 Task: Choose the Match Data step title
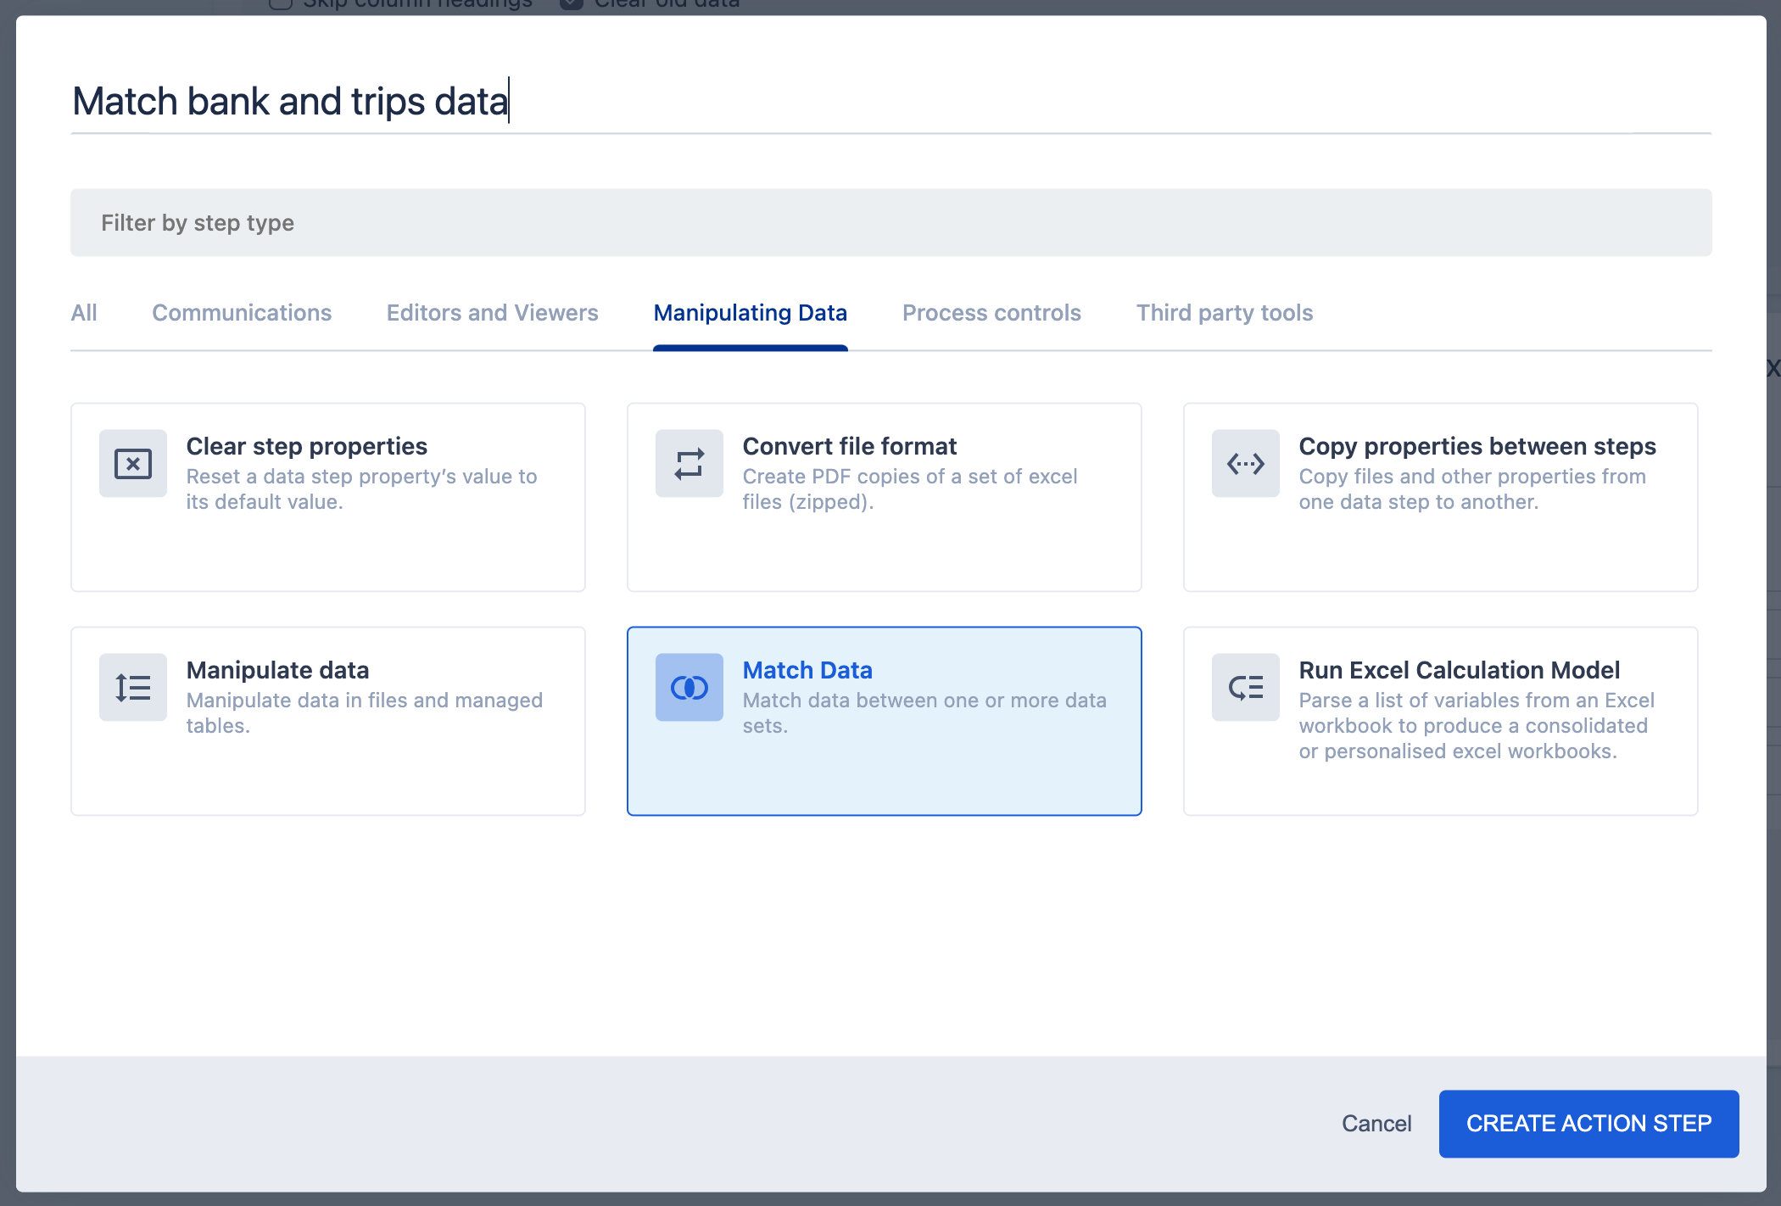[x=807, y=670]
